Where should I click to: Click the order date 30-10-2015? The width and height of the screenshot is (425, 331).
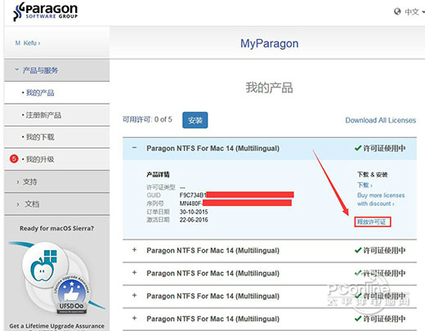click(x=194, y=212)
